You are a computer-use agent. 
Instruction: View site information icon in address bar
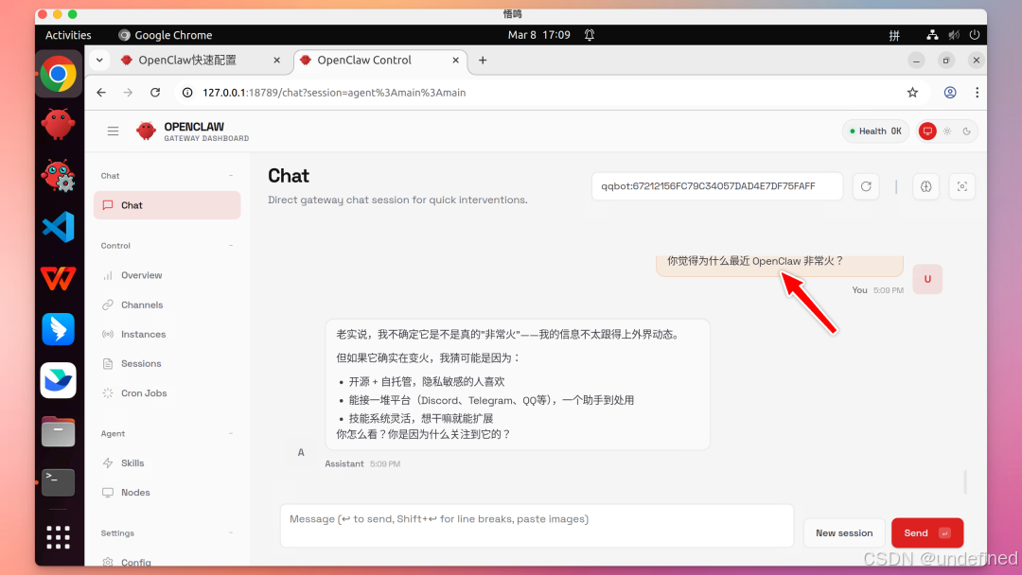click(x=187, y=93)
